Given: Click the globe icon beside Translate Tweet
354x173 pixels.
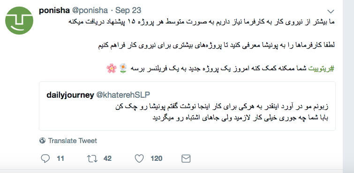Looking at the screenshot, I should (42, 141).
